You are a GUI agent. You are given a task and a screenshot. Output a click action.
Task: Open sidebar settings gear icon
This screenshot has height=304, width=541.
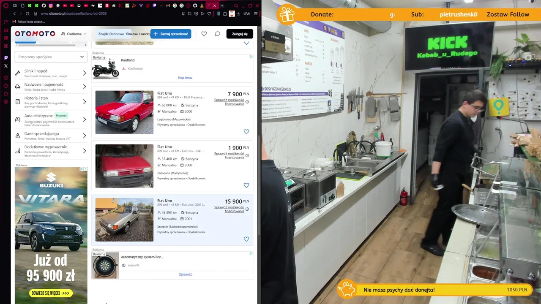click(6, 102)
